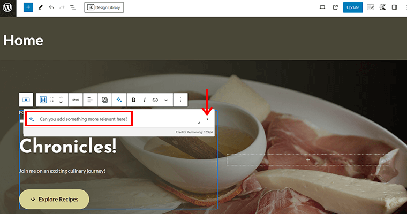Viewport: 407px width, 214px height.
Task: Select the parent block icon
Action: (26, 100)
